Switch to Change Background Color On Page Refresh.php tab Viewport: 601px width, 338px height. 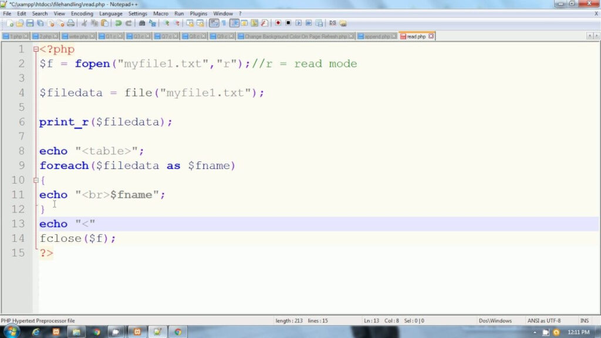(x=296, y=36)
